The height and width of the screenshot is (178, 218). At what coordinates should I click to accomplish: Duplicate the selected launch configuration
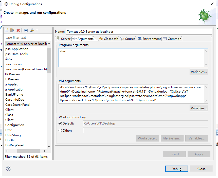point(12,30)
